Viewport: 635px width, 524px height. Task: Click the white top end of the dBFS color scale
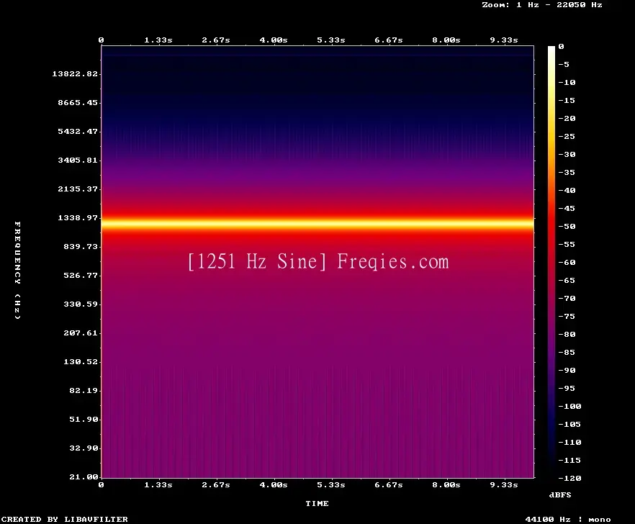click(551, 49)
